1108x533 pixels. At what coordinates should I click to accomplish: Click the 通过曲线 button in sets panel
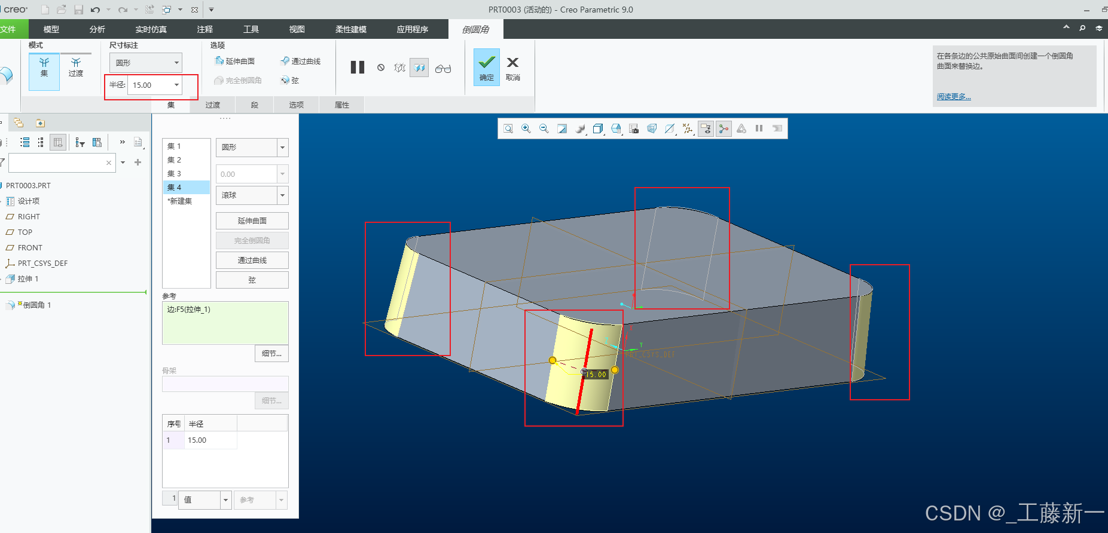(x=252, y=260)
